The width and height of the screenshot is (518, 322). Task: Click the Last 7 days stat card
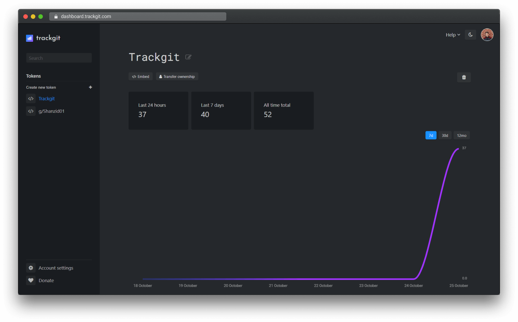coord(221,111)
